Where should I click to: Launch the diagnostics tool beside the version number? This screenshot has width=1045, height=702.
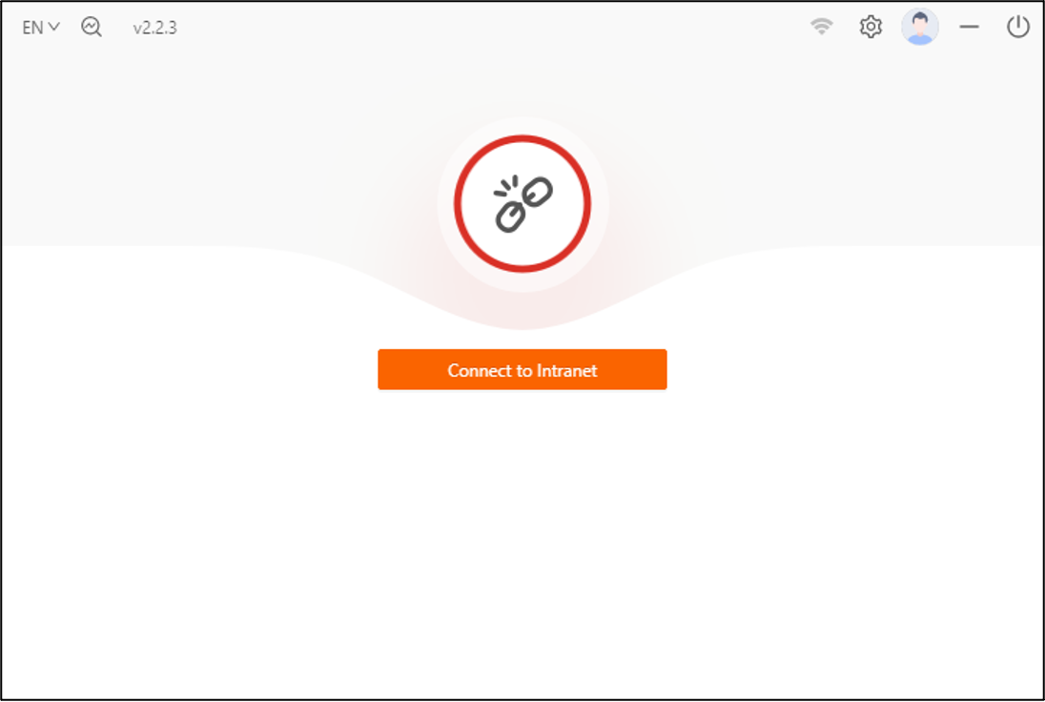(92, 27)
